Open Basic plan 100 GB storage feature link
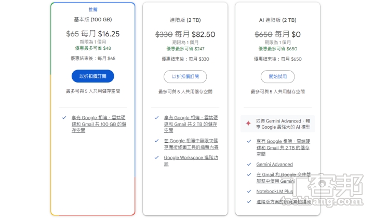Viewport: 374px width, 218px height. [x=99, y=124]
